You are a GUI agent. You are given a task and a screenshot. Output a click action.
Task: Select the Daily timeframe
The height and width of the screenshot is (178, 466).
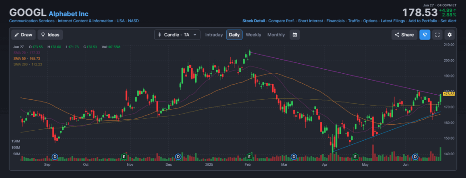pos(234,35)
